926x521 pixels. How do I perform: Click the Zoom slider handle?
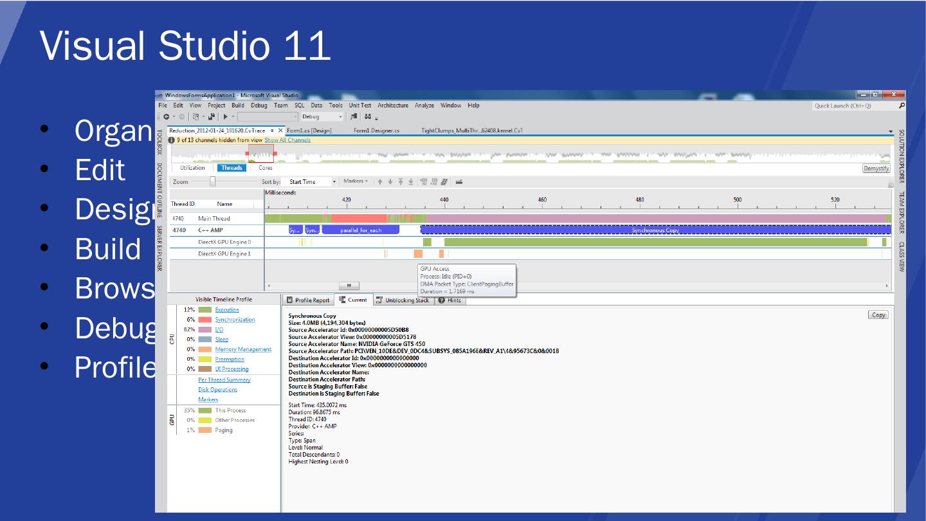pyautogui.click(x=212, y=182)
